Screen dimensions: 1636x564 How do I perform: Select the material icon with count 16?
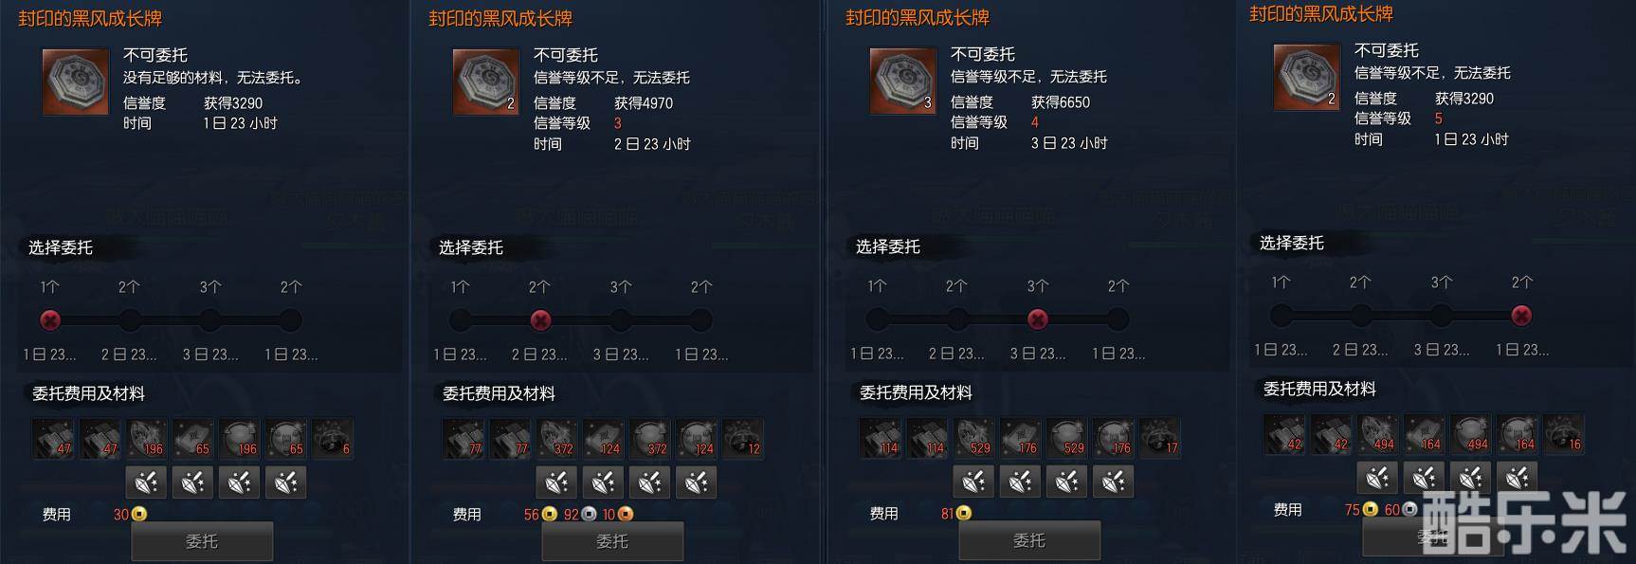(x=1564, y=433)
